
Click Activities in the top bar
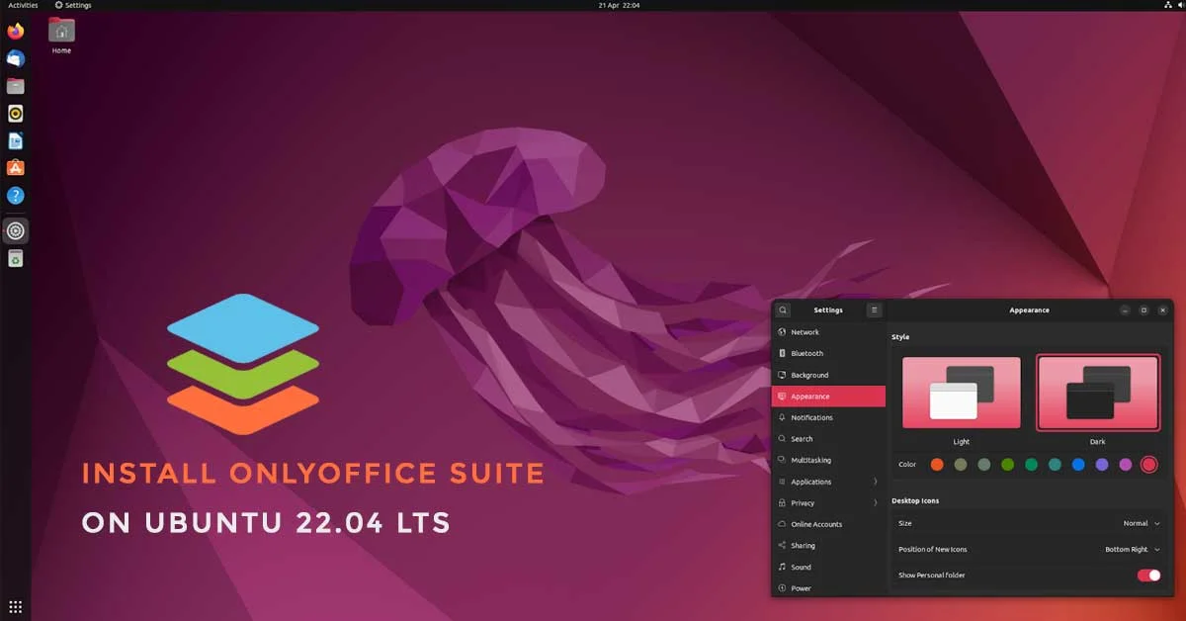(23, 5)
